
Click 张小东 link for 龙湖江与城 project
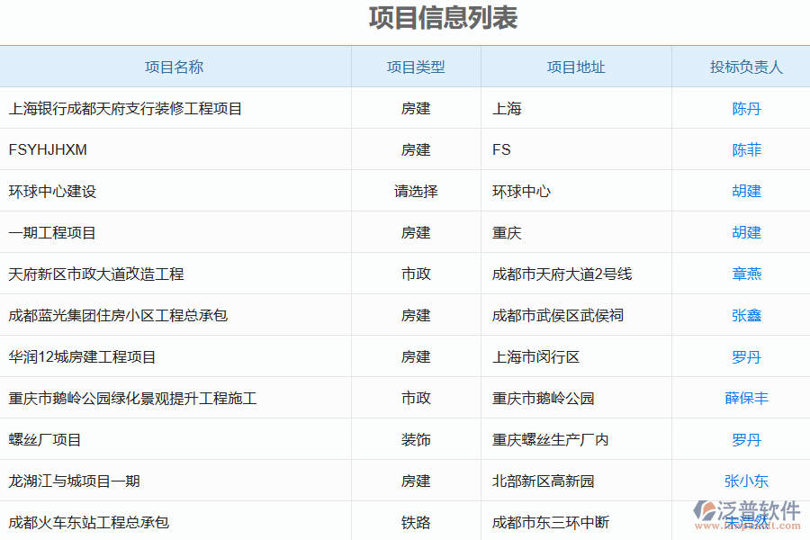click(747, 481)
